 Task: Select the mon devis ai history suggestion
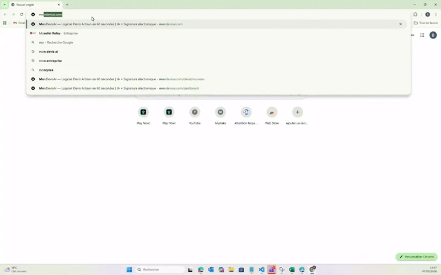pos(217,52)
